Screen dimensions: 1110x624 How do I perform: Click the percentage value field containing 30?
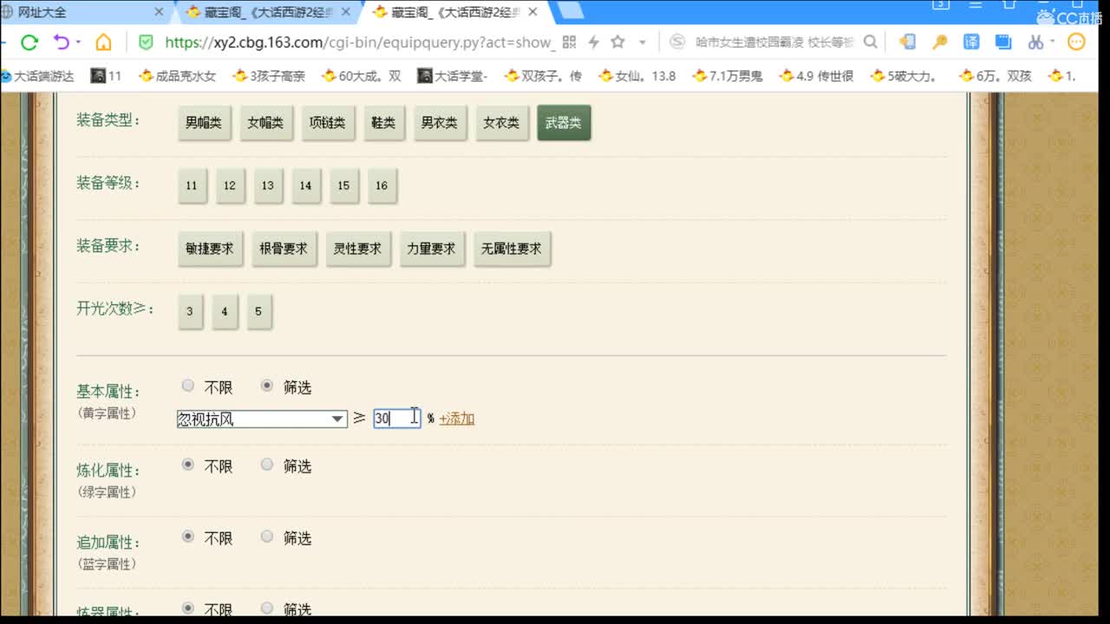(397, 419)
